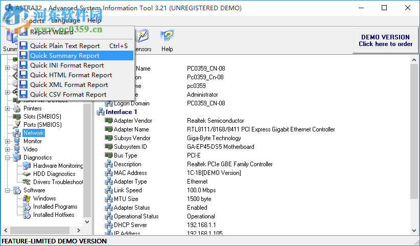Image resolution: width=420 pixels, height=246 pixels.
Task: Select Video in the tree
Action: coord(30,149)
